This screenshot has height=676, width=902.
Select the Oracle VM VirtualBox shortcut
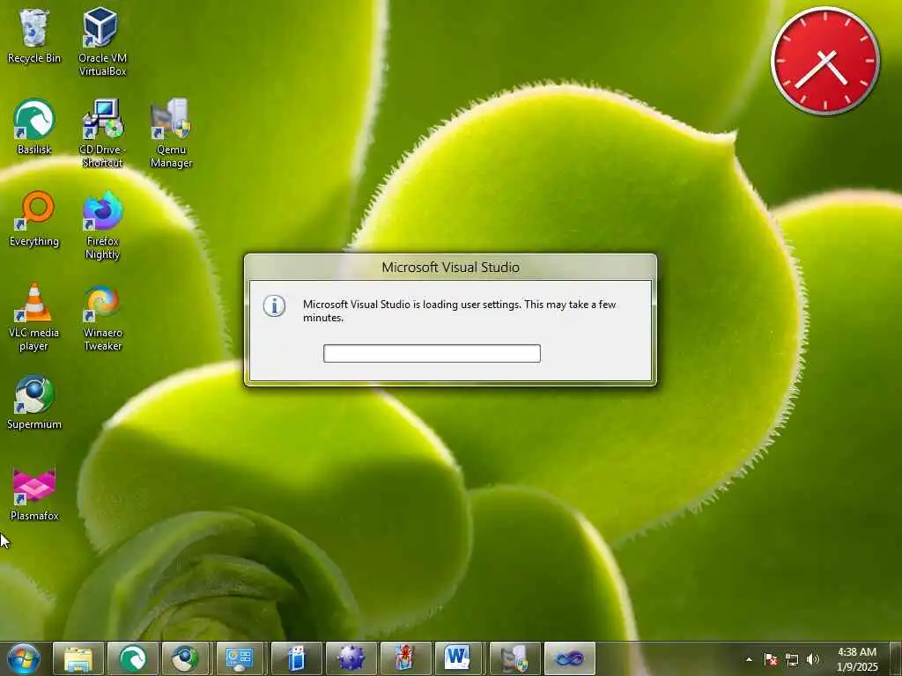102,41
